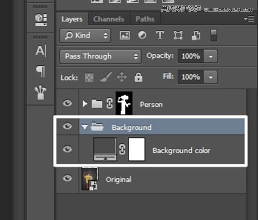Select the Person group silhouette mask thumbnail
Screen dimensions: 258x220
tap(124, 103)
